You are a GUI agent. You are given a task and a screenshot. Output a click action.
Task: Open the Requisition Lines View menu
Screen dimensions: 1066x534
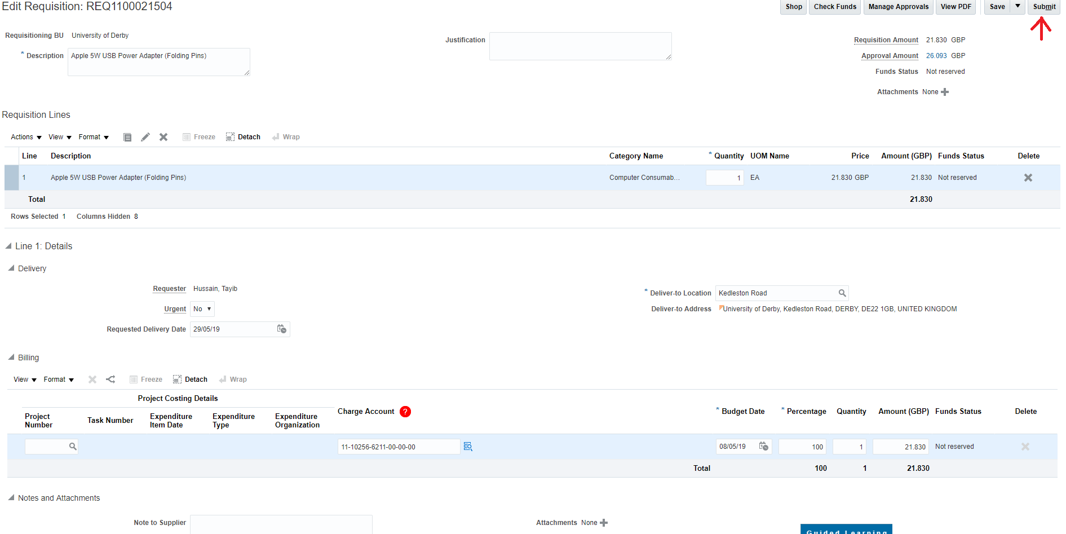(60, 137)
